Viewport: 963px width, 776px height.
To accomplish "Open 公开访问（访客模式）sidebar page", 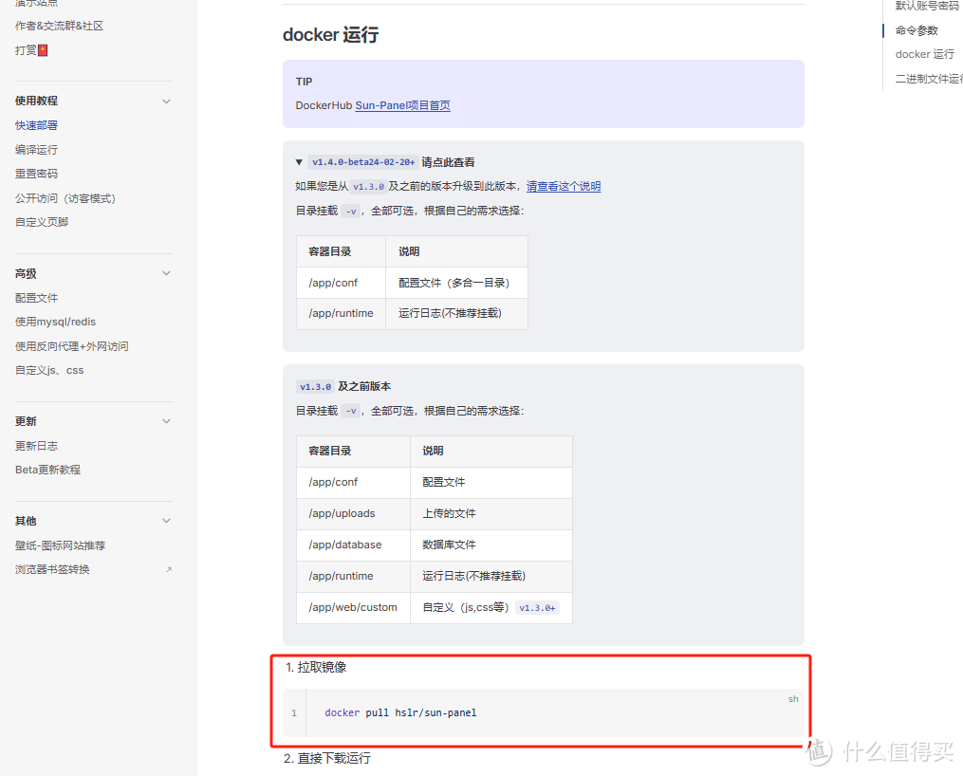I will click(x=65, y=198).
